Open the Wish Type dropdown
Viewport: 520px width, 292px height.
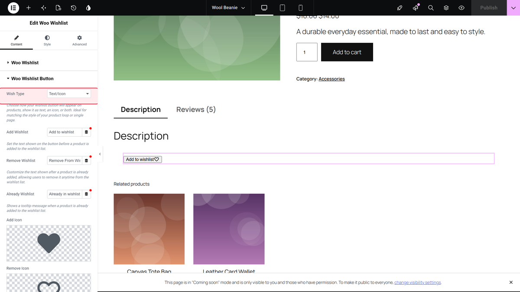click(69, 94)
